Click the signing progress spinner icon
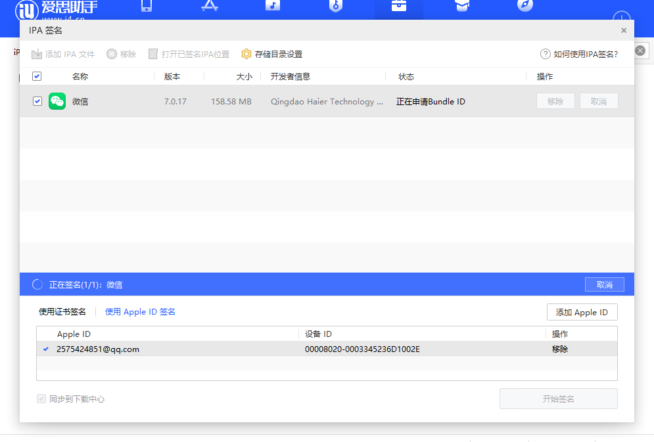 (x=37, y=284)
